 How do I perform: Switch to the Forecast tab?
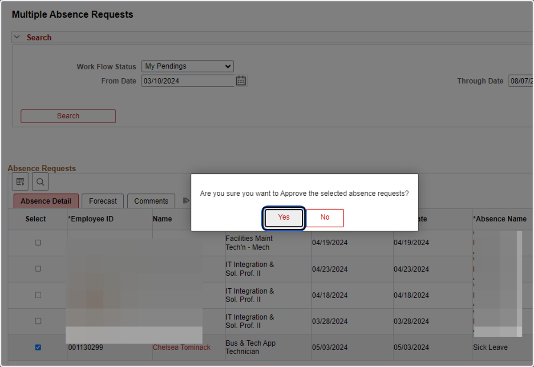coord(103,201)
